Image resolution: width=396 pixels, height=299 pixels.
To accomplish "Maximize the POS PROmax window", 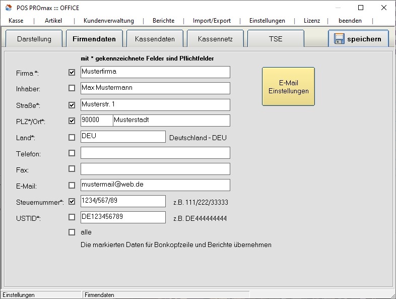I will click(361, 8).
